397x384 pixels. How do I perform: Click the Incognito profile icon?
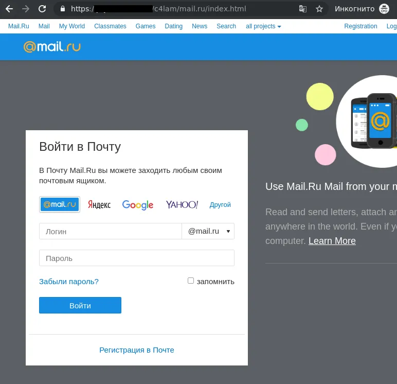(x=384, y=9)
